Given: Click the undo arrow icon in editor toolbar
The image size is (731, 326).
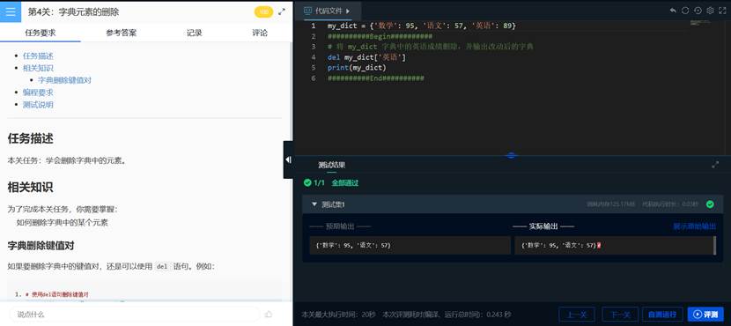Looking at the screenshot, I should 673,11.
